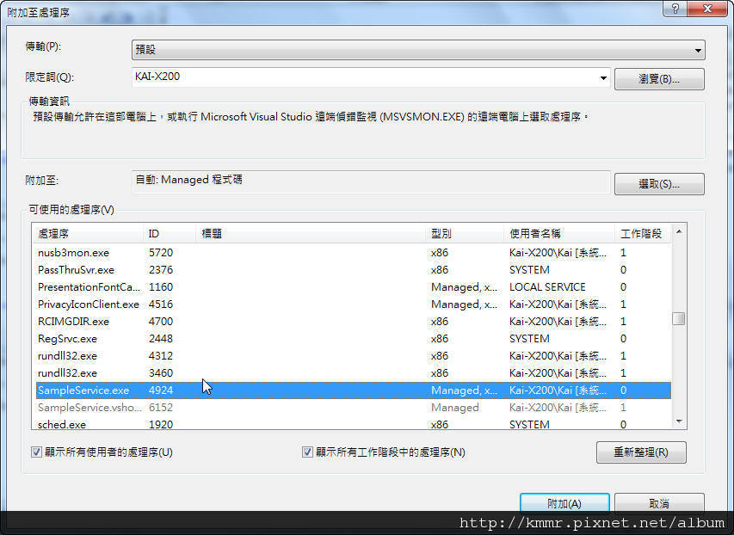Toggle 顯示所有工作階段中的處理序(N) checkbox
The image size is (734, 535).
pyautogui.click(x=307, y=452)
